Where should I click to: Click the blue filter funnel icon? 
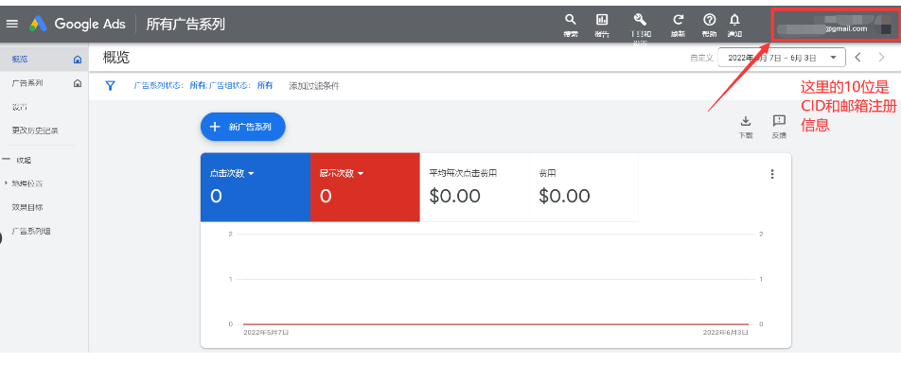coord(110,85)
